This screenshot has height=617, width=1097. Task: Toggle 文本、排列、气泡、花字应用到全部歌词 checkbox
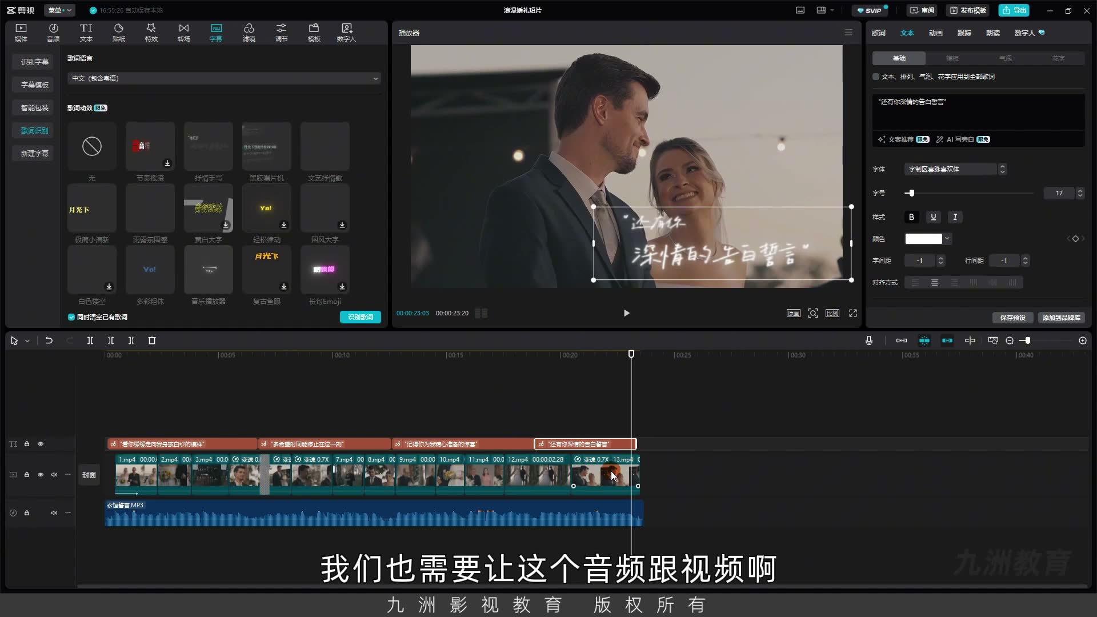876,77
